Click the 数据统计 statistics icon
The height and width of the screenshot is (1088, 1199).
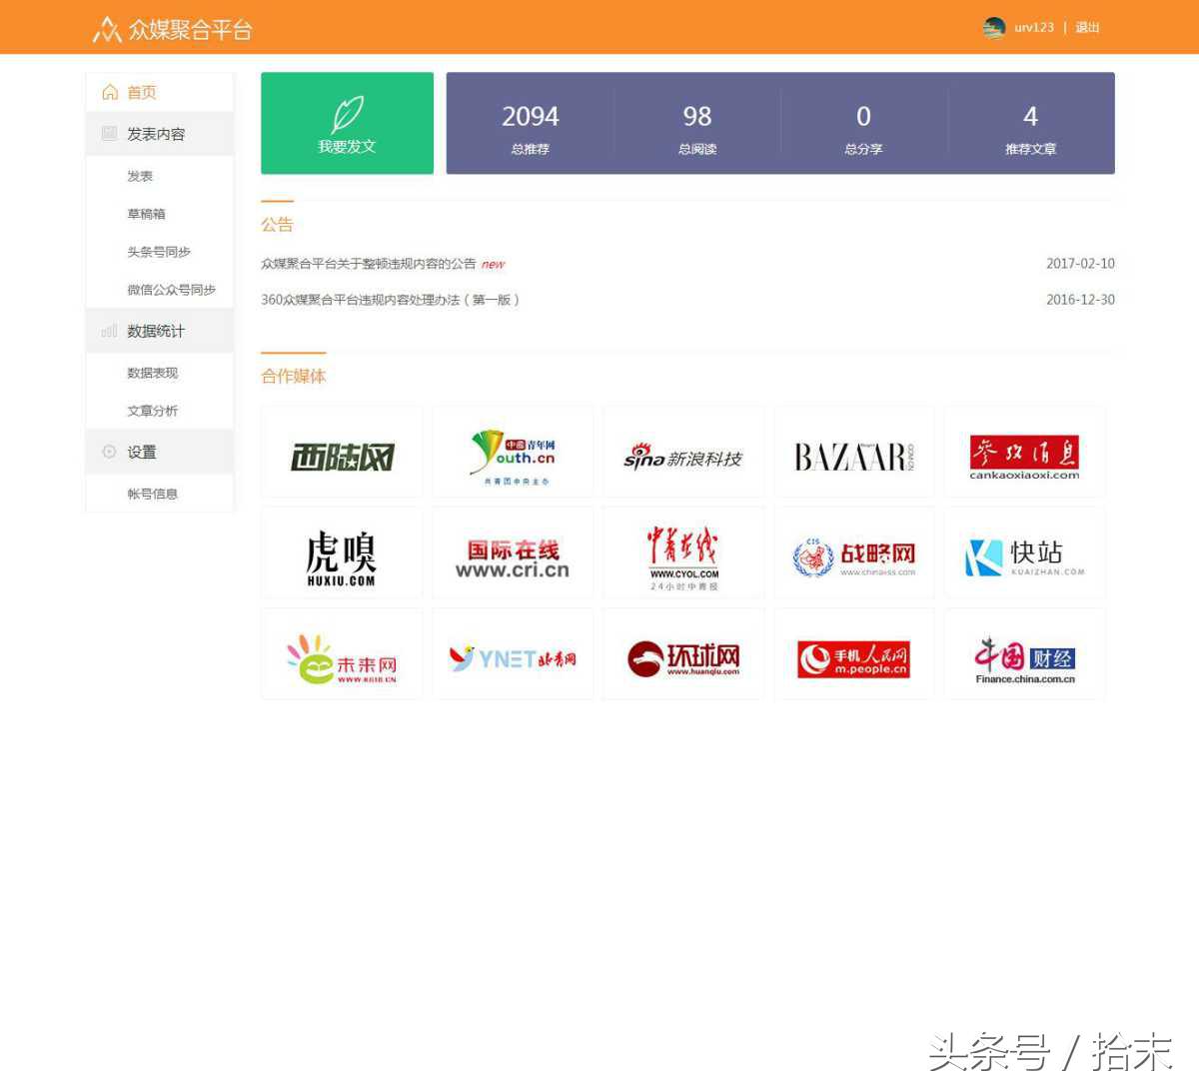pyautogui.click(x=109, y=331)
